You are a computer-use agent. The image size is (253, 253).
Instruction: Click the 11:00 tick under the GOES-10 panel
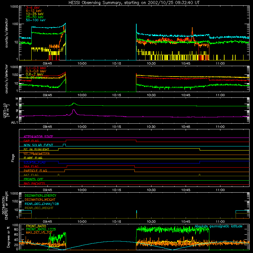220,127
